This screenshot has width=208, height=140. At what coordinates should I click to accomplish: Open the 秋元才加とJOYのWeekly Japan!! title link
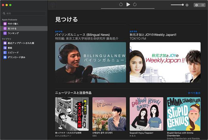153,35
